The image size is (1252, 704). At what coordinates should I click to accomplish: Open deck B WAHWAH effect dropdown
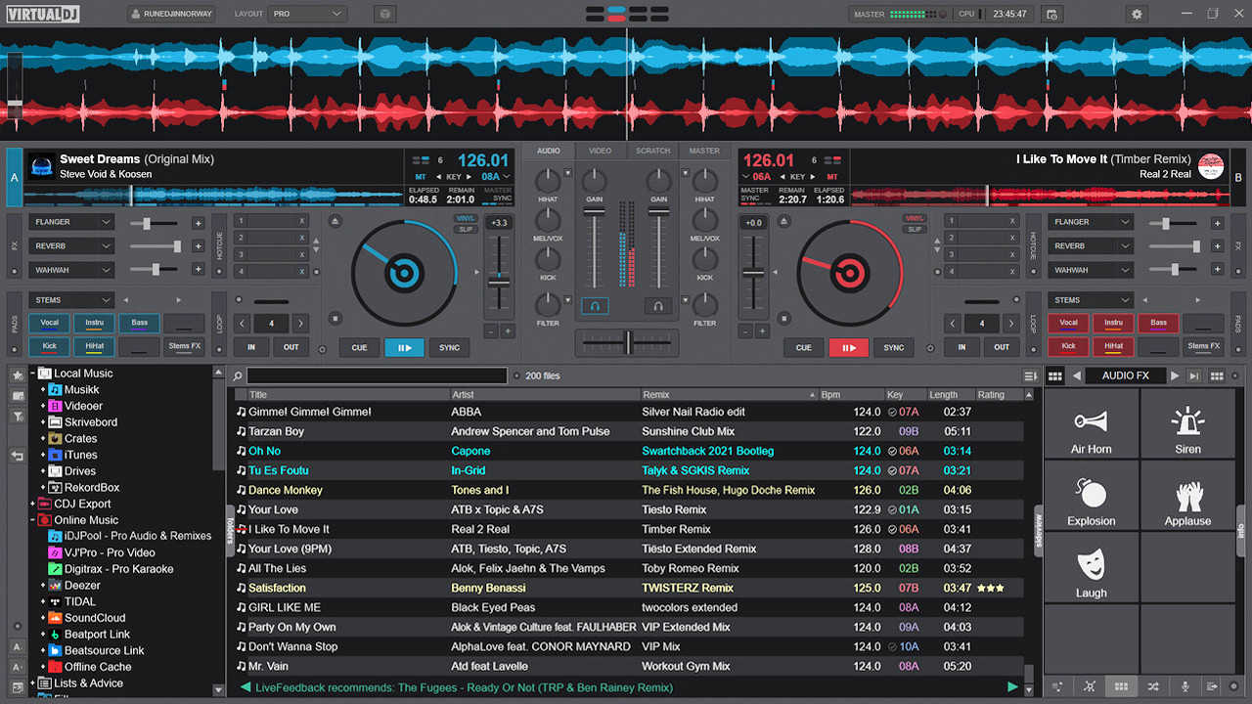click(1092, 270)
